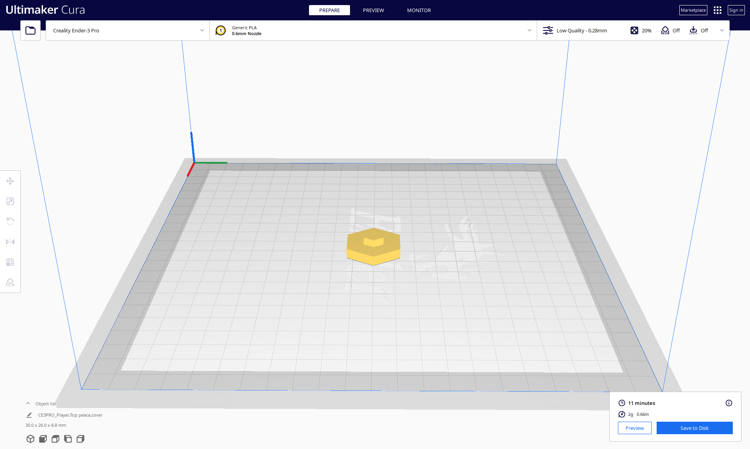Switch to the MONITOR tab

pos(419,10)
